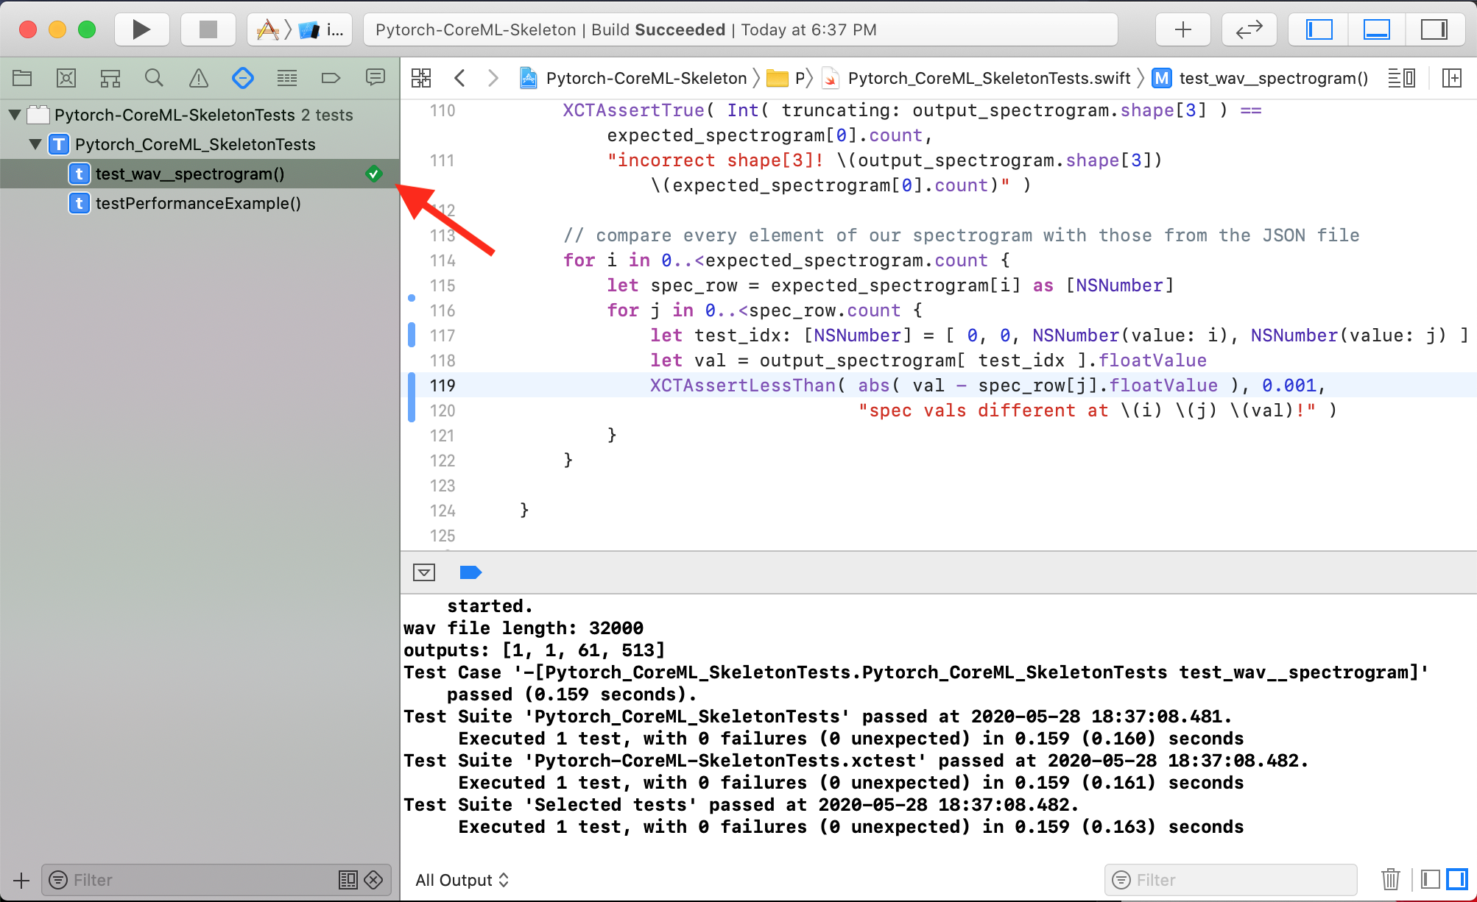Click the folder P breadcrumb
Image resolution: width=1477 pixels, height=902 pixels.
[x=786, y=78]
